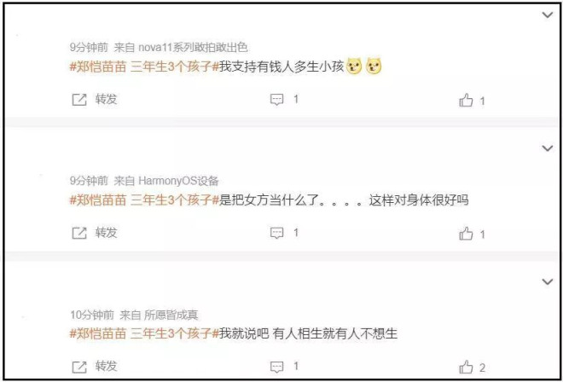The width and height of the screenshot is (563, 382).
Task: Click the HarmonyOS设备 source link
Action: point(178,181)
